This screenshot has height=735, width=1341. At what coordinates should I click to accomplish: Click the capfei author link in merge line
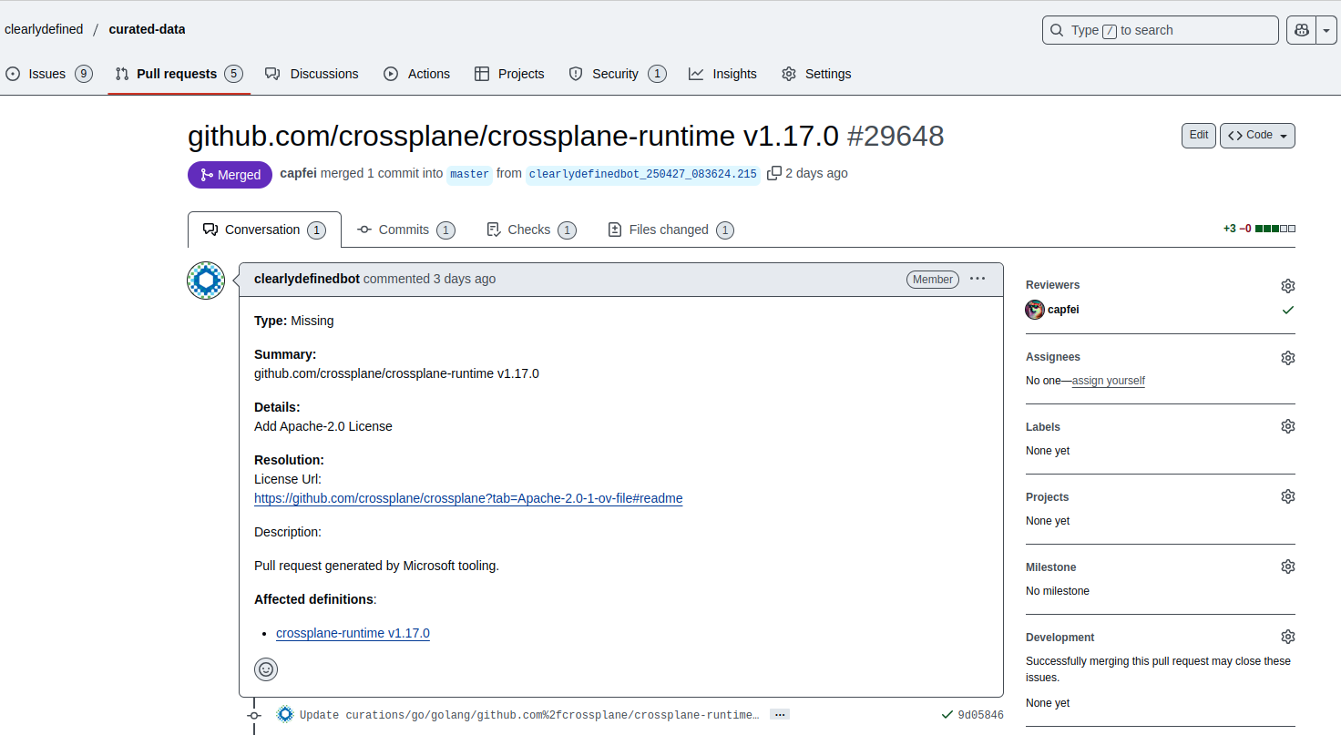click(298, 173)
